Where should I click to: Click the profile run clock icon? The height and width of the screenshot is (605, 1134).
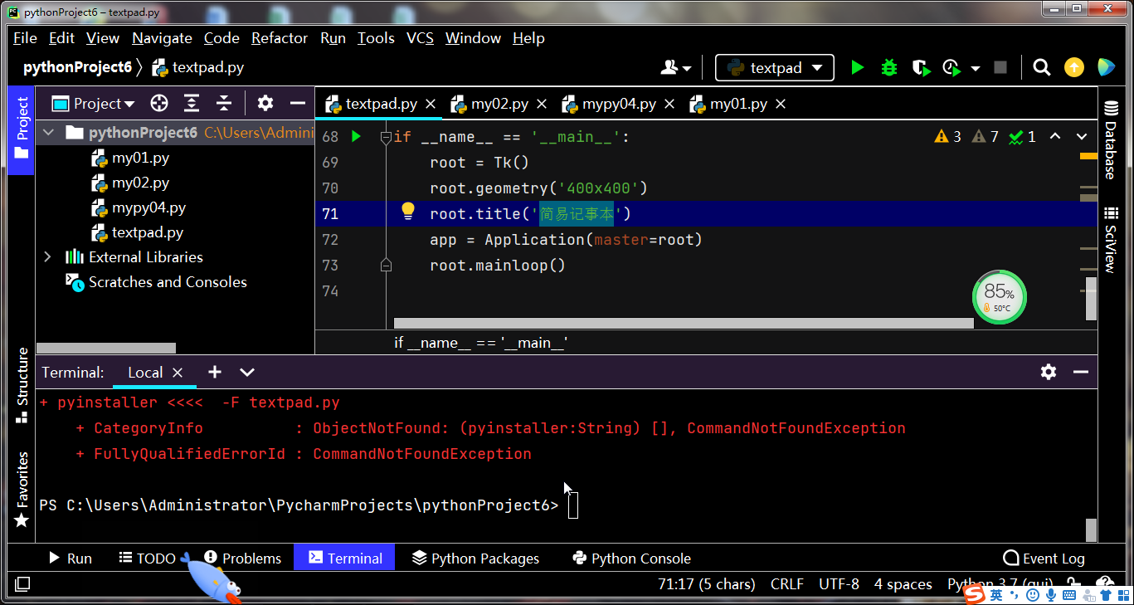(x=951, y=67)
